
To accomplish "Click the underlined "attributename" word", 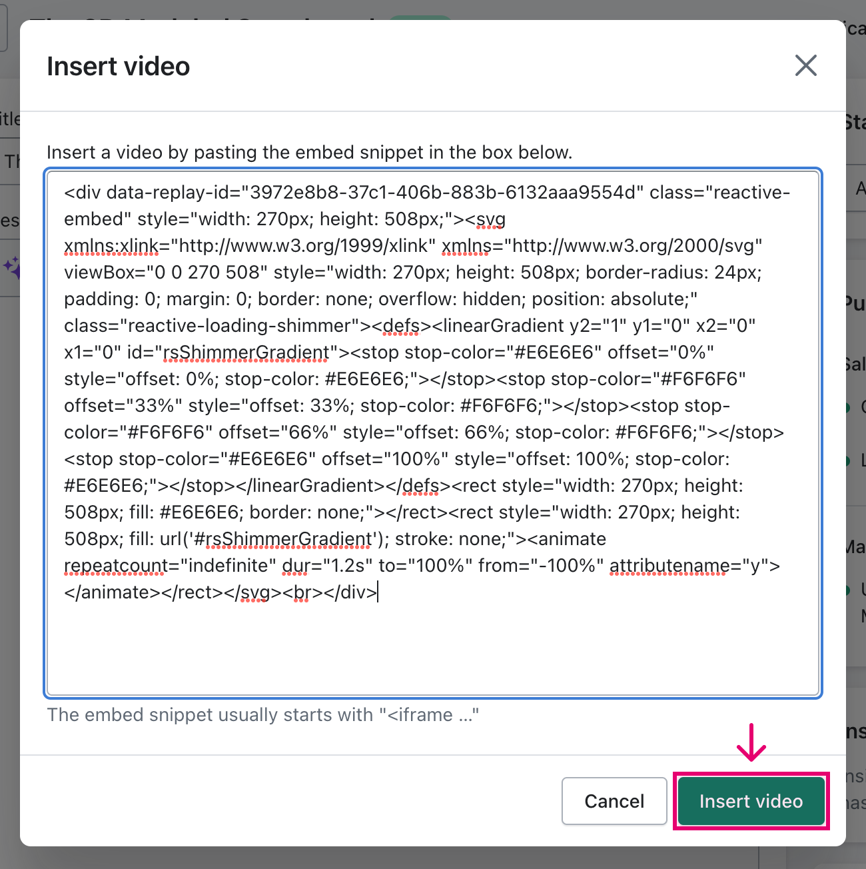I will coord(668,565).
